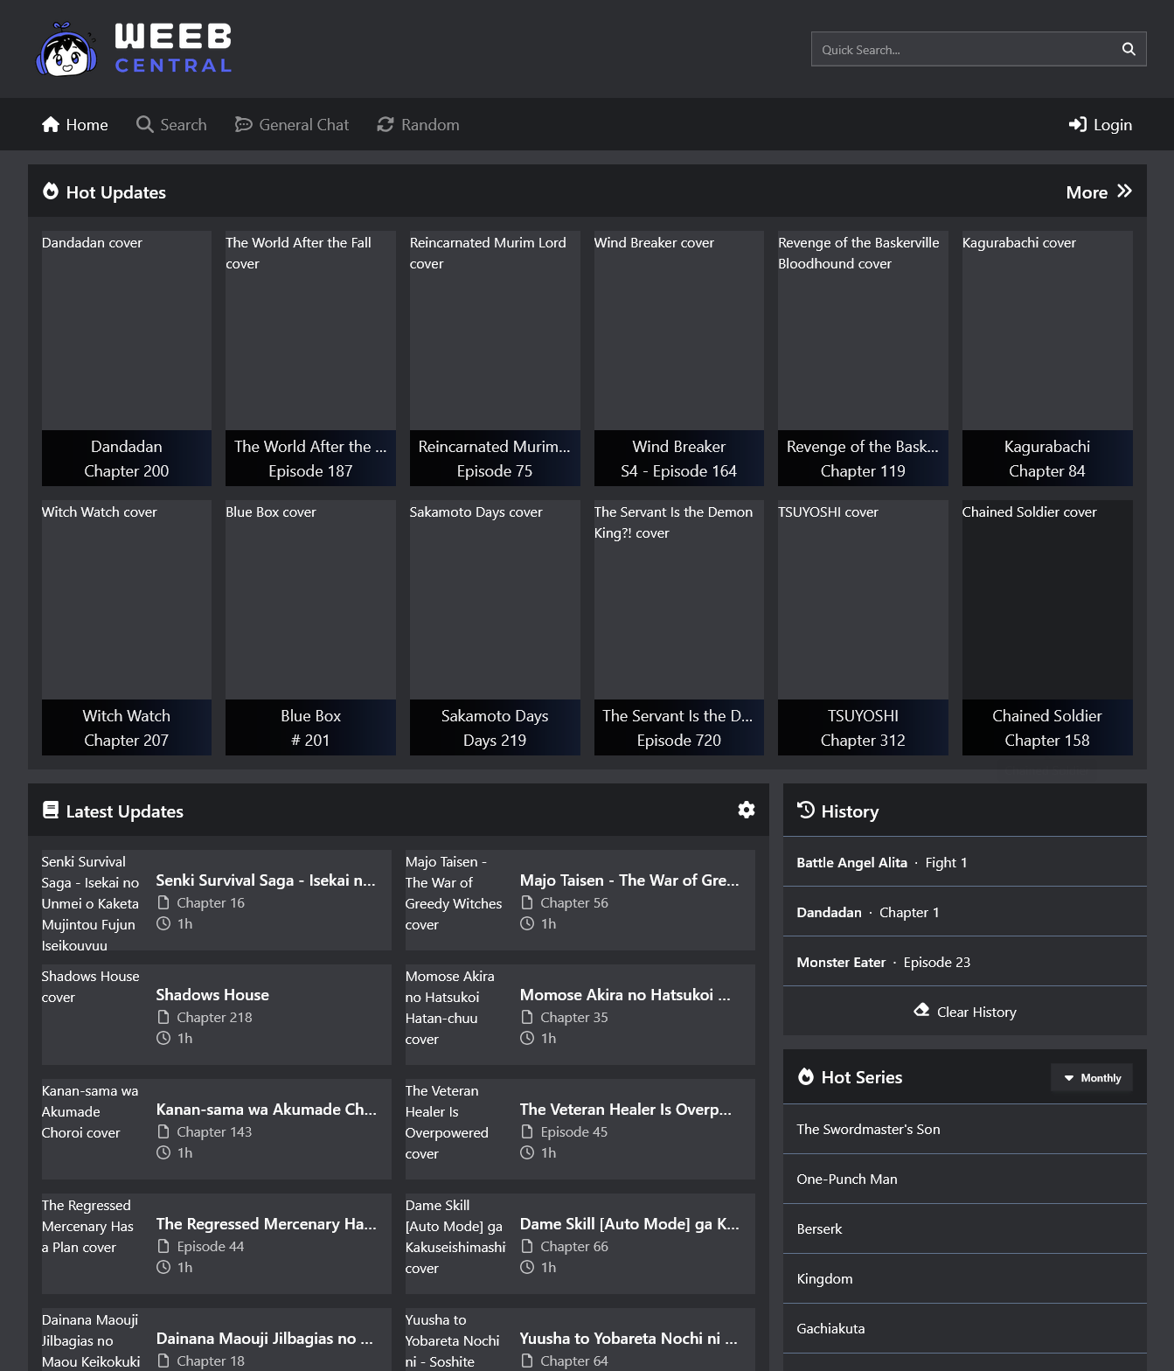Open Dame Skill [Auto Mode] update title

(x=629, y=1224)
